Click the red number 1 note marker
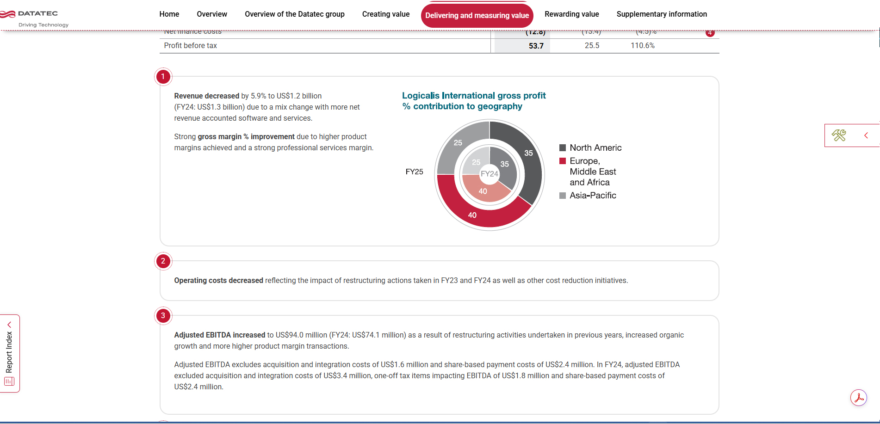880x424 pixels. coord(163,77)
